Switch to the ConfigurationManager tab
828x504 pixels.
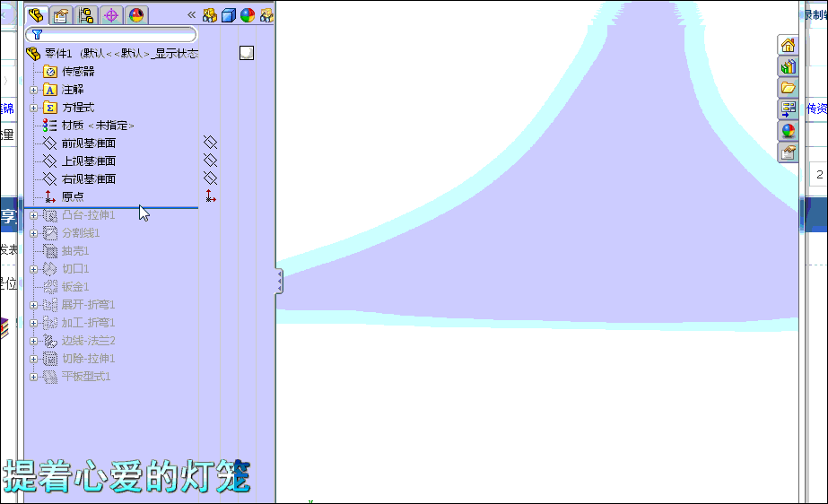pos(86,15)
